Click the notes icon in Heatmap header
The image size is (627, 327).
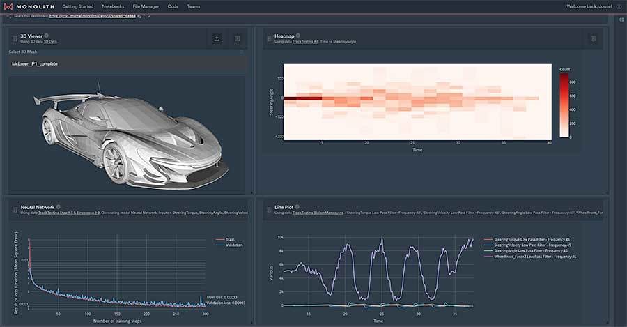[593, 39]
